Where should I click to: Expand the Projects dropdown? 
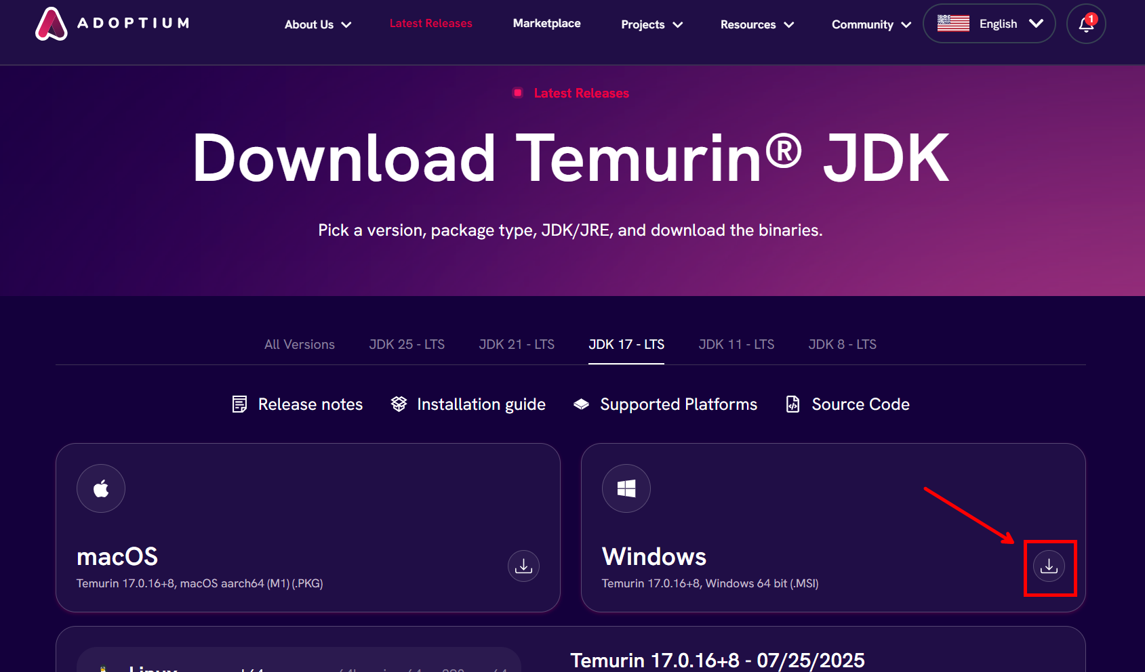point(651,24)
